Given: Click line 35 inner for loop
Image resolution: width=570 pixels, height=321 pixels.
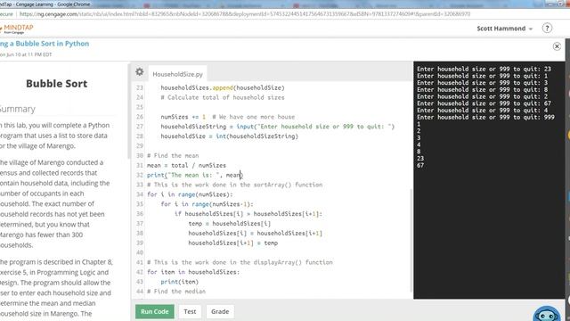Looking at the screenshot, I should tap(207, 204).
